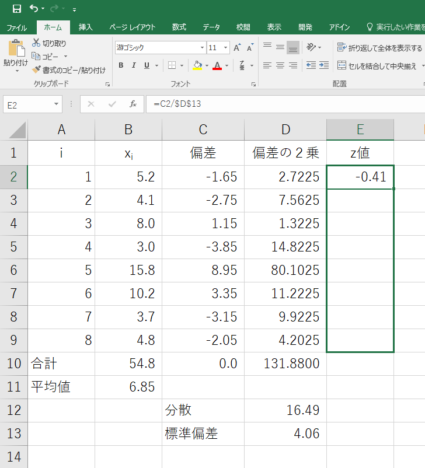Click the phonetic guide (ふりがな) icon
The width and height of the screenshot is (425, 468).
click(242, 65)
